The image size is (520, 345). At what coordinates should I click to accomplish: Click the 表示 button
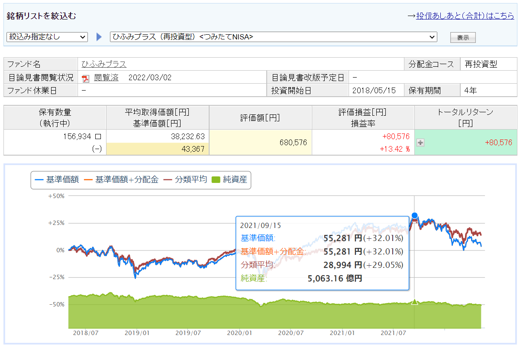tap(463, 37)
